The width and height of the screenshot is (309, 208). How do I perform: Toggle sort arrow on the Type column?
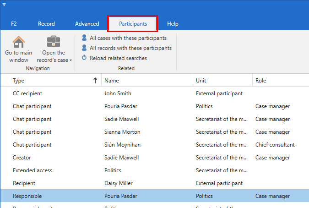pyautogui.click(x=95, y=81)
